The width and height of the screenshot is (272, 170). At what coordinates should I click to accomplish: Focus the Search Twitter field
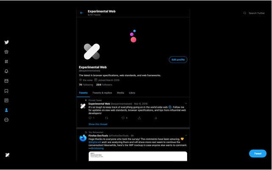coord(254,13)
